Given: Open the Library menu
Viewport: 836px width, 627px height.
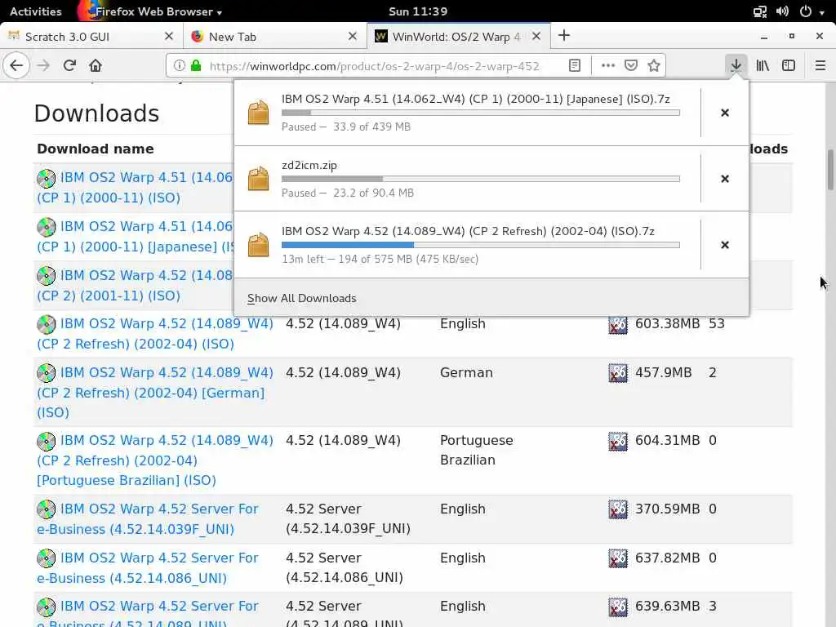Looking at the screenshot, I should point(763,65).
